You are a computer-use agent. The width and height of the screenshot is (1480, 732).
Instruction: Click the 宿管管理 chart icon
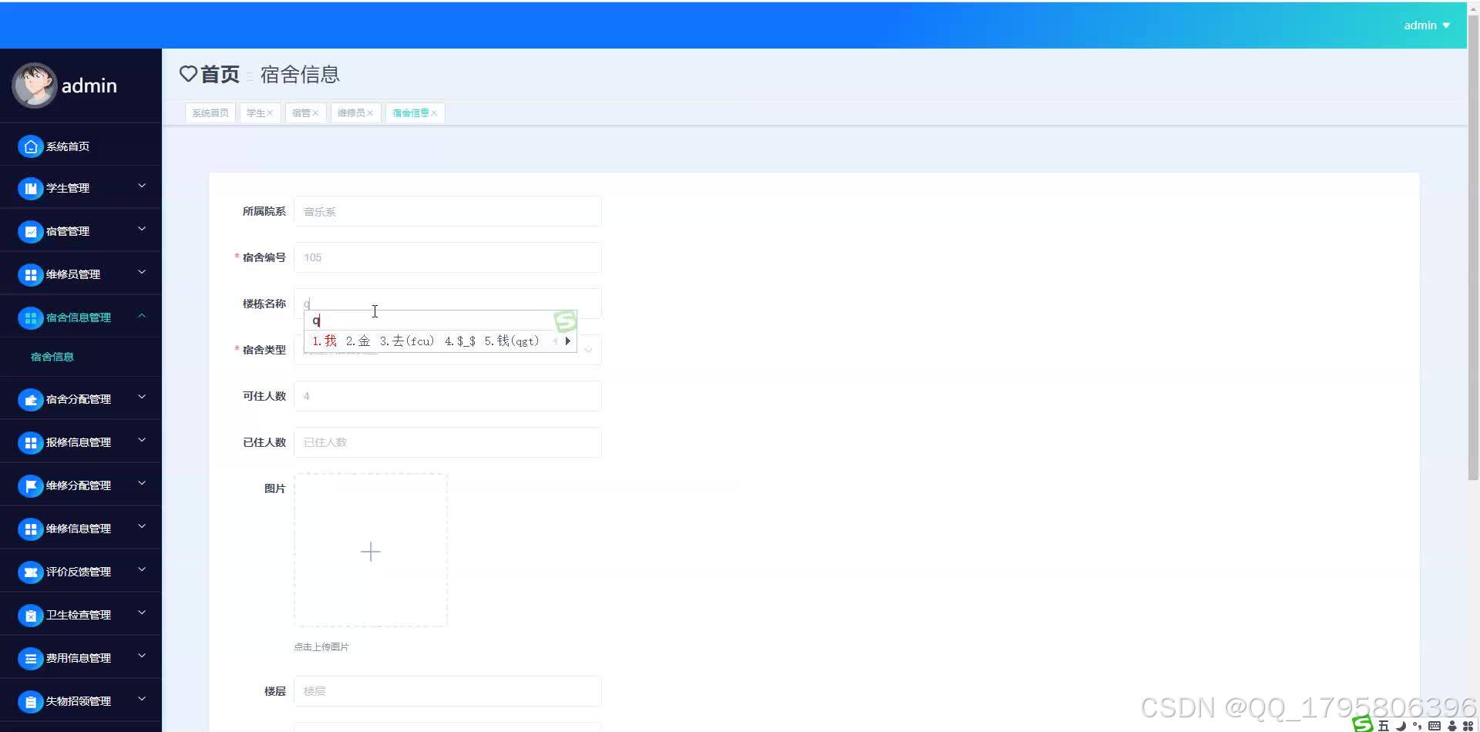point(30,231)
